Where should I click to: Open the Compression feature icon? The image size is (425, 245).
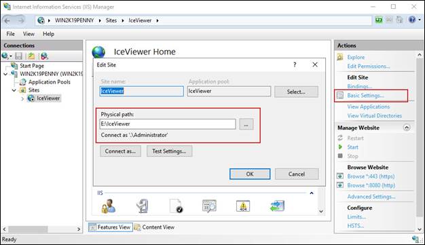143,206
